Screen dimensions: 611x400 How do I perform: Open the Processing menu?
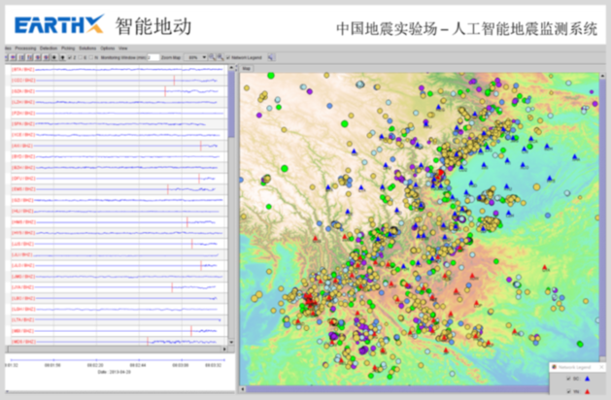click(25, 48)
